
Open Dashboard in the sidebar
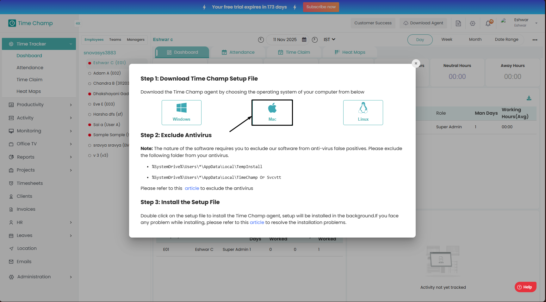coord(29,56)
